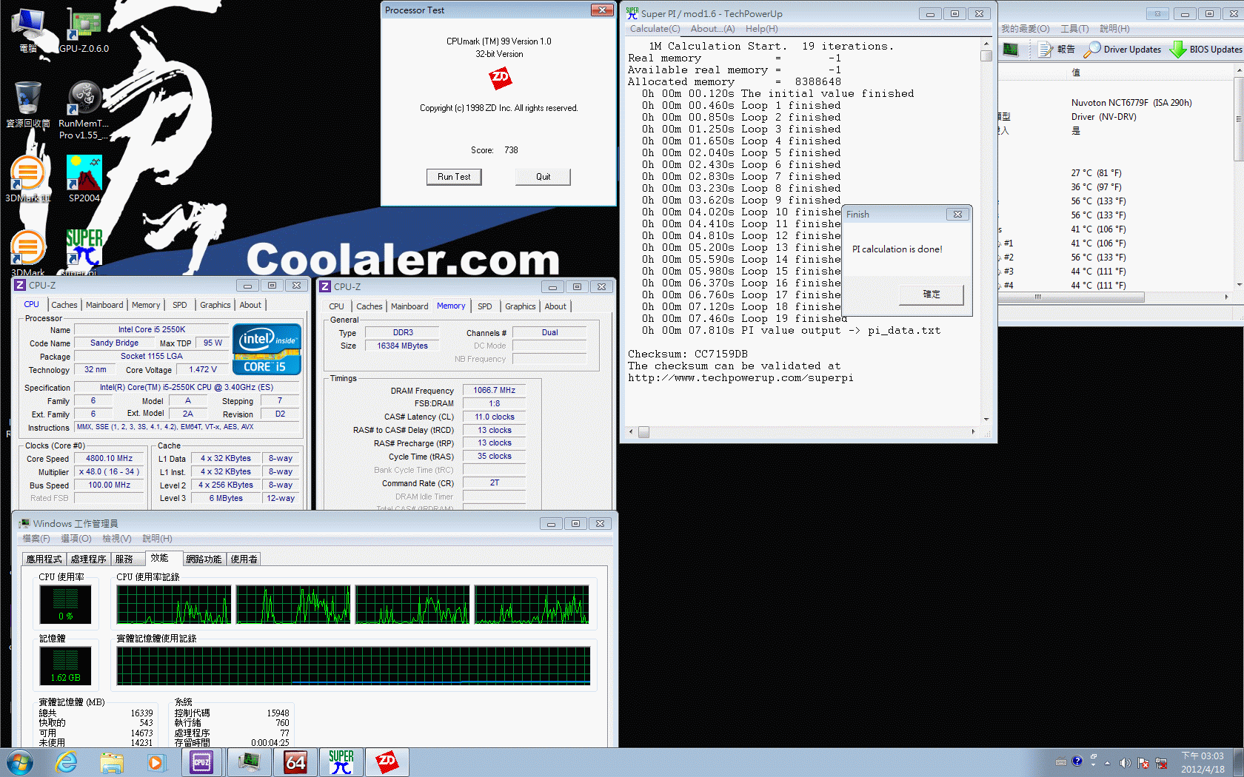Image resolution: width=1244 pixels, height=777 pixels.
Task: Open the 工具(T) menu in sensor window
Action: tap(1074, 29)
